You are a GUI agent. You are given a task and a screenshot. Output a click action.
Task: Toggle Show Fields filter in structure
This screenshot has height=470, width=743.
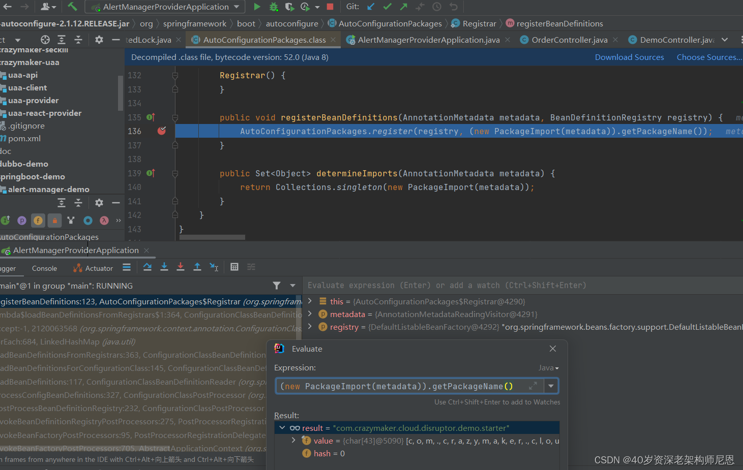[x=38, y=220]
